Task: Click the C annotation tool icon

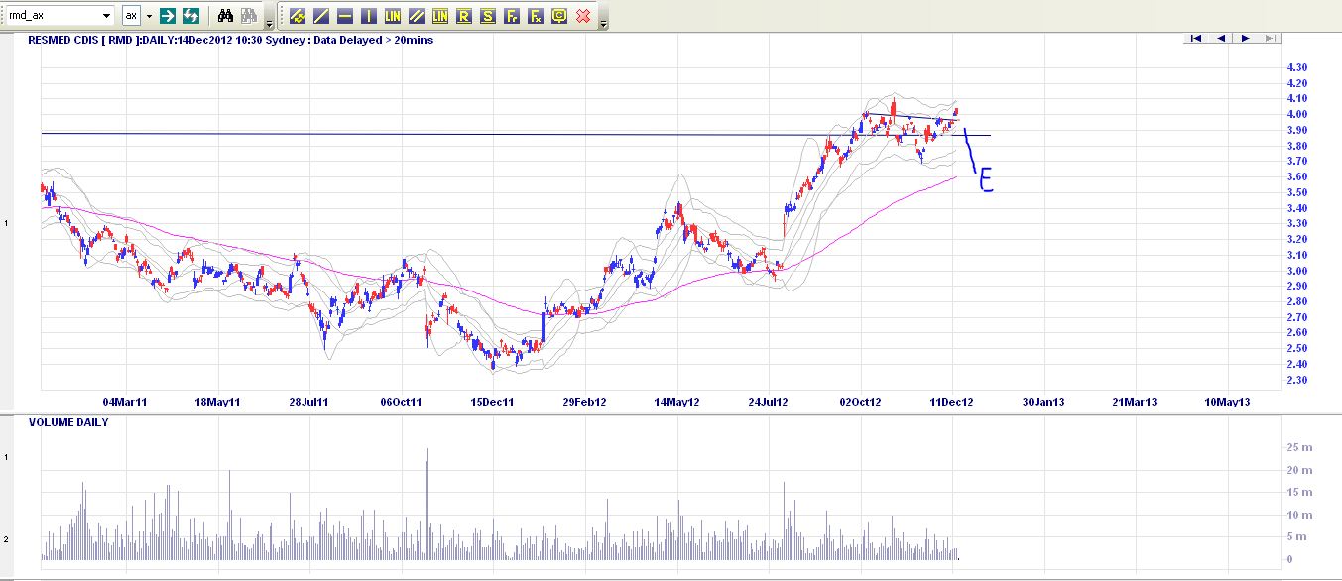Action: pyautogui.click(x=559, y=16)
